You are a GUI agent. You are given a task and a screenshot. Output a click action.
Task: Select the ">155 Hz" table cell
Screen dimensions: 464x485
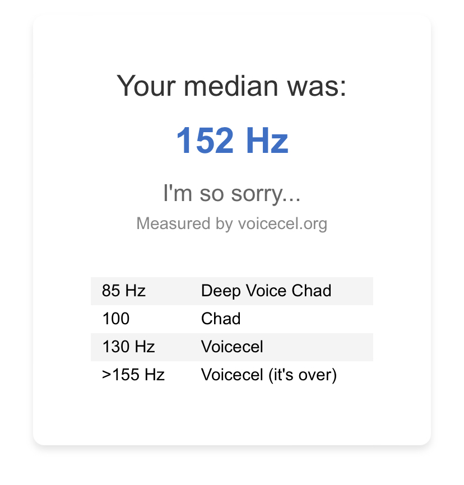point(133,375)
